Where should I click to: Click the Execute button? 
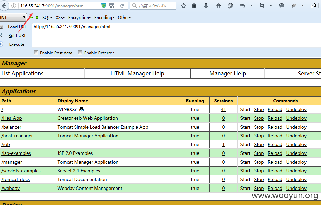[17, 44]
